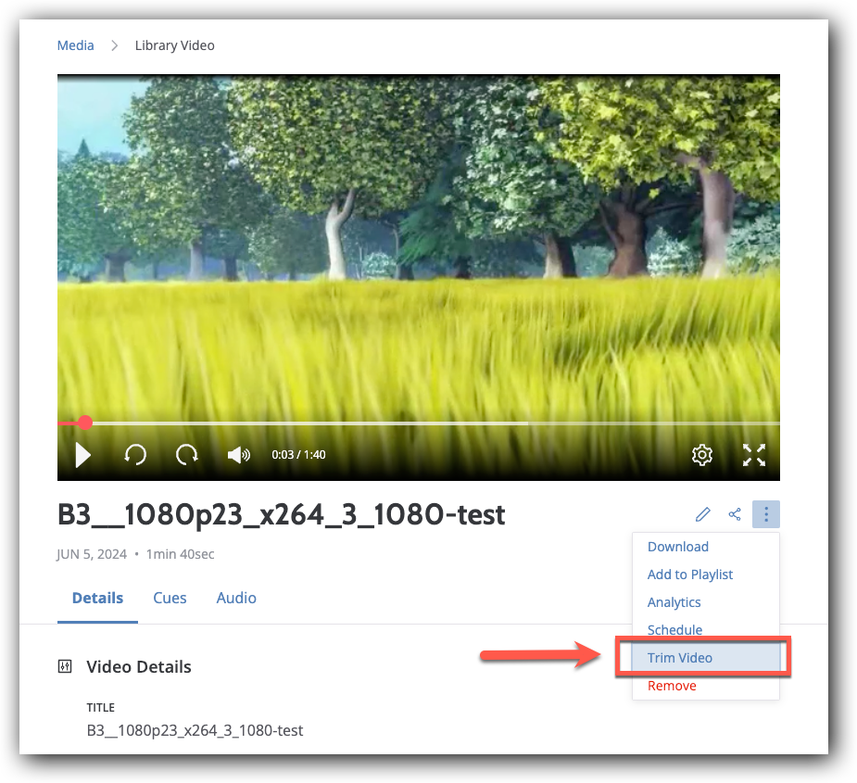This screenshot has width=857, height=783.
Task: Enter fullscreen mode on the player
Action: click(754, 455)
